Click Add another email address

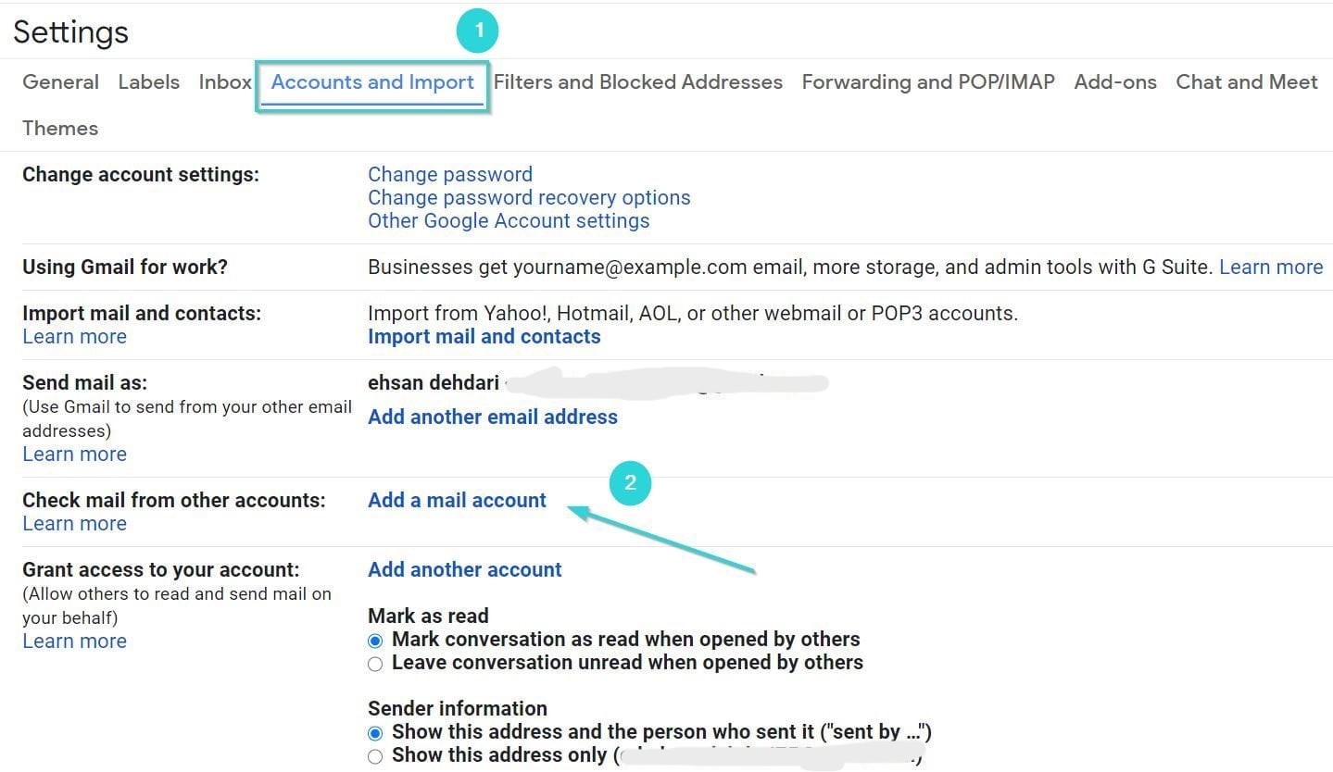(492, 417)
